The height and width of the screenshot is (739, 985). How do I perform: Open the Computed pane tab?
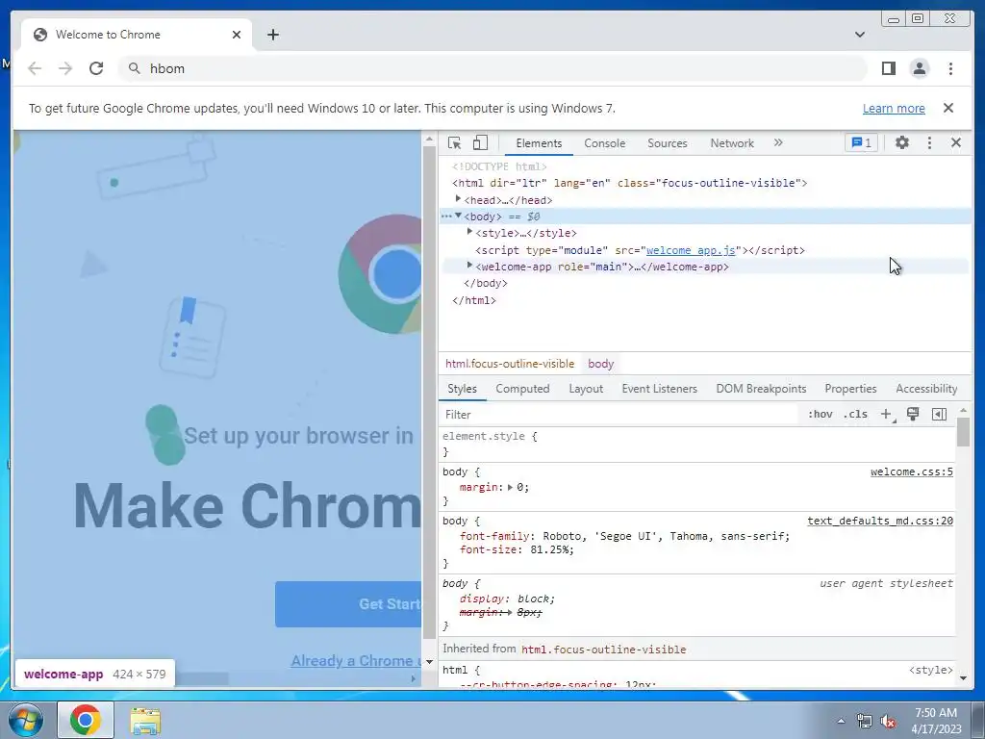[x=522, y=389]
